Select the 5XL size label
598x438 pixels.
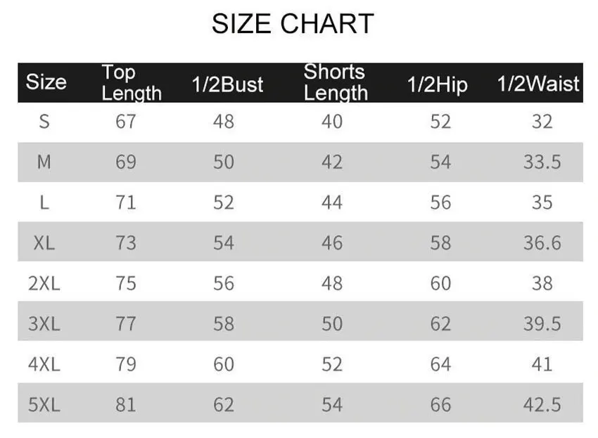point(44,405)
